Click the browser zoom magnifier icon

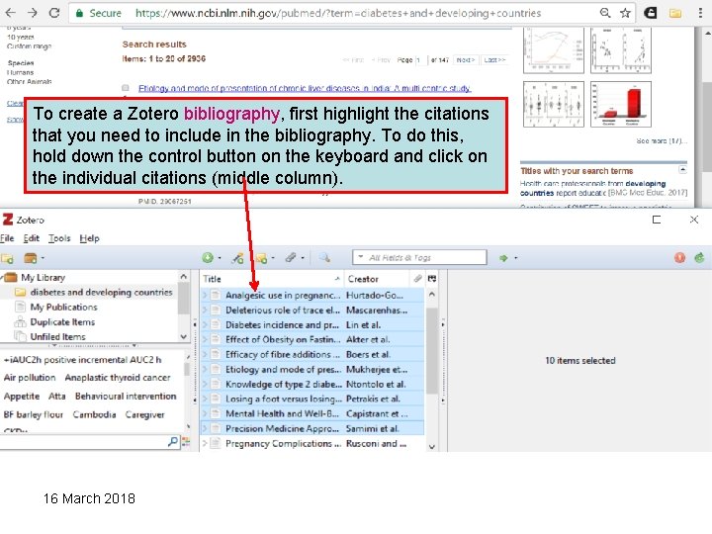pyautogui.click(x=605, y=13)
